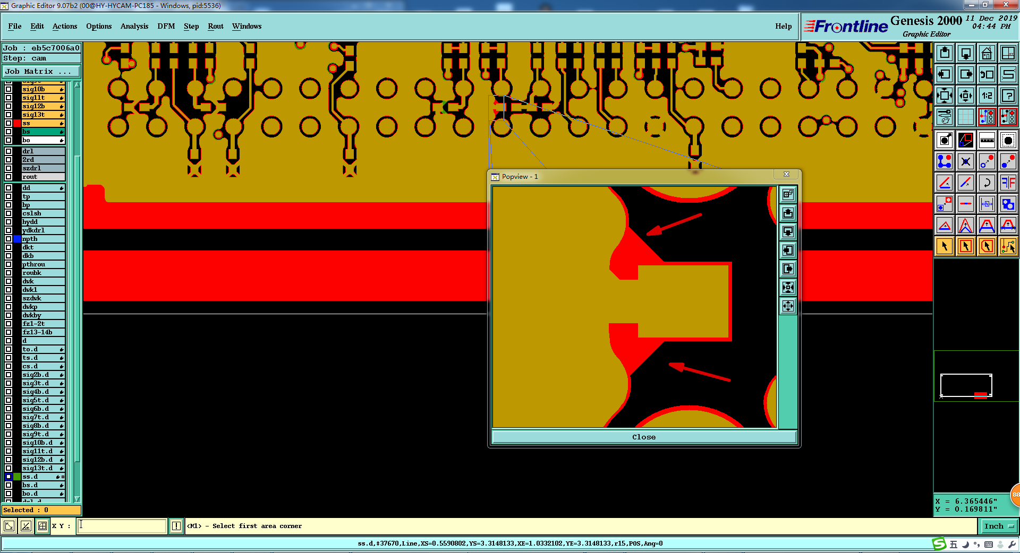1020x553 pixels.
Task: Click Popview pan up icon
Action: 788,213
